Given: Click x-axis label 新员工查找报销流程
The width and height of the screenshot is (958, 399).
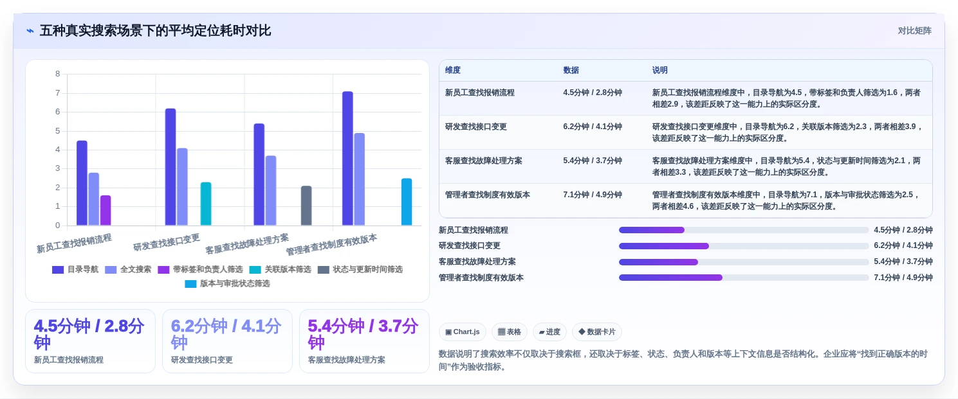Looking at the screenshot, I should [74, 244].
